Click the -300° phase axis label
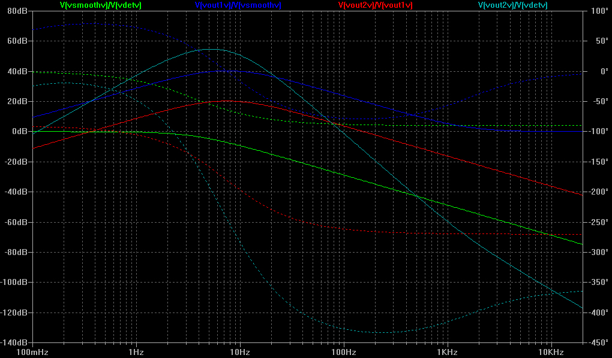 (598, 252)
